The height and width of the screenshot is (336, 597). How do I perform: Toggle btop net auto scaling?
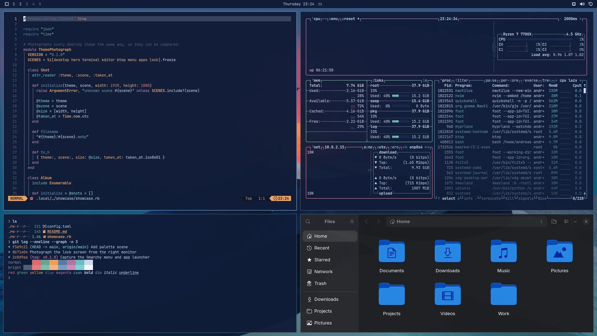click(381, 147)
